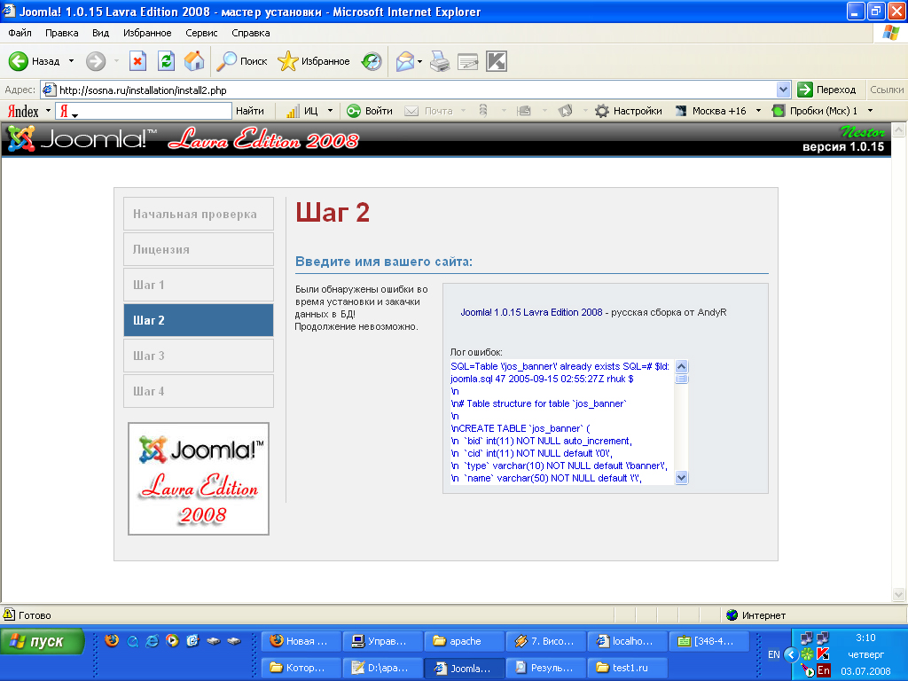The height and width of the screenshot is (681, 908).
Task: Expand the Пробки (Мск) dropdown arrow
Action: point(870,111)
